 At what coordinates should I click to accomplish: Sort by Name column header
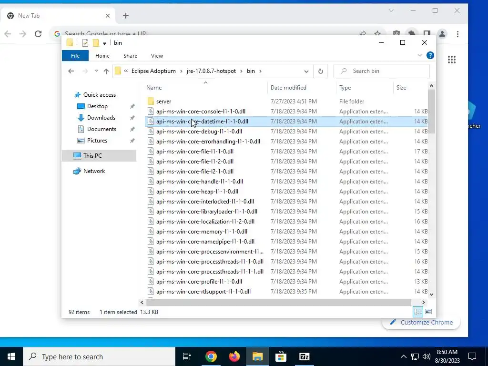pos(206,88)
